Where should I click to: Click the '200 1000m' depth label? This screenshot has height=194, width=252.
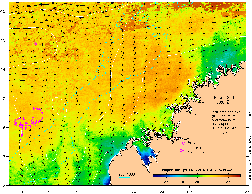click(x=128, y=175)
